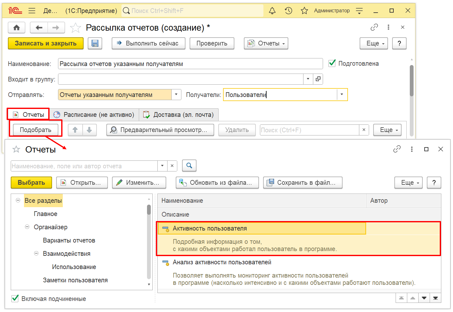
Task: Click the Изменить... button
Action: point(139,183)
